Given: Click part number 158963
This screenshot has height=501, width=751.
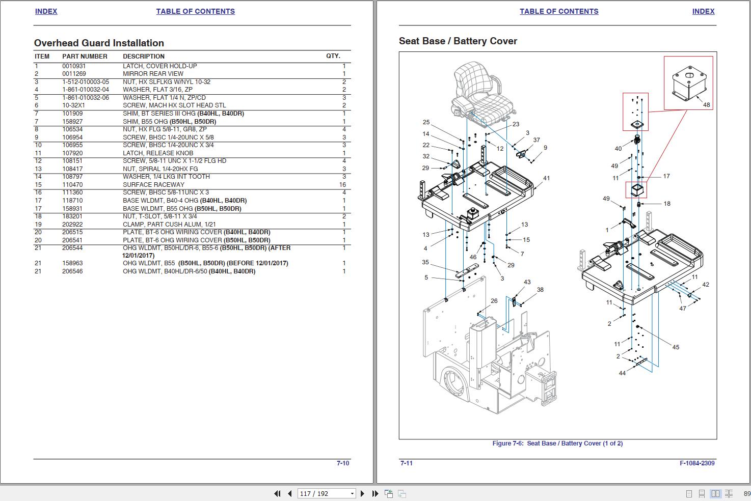Looking at the screenshot, I should [x=72, y=263].
